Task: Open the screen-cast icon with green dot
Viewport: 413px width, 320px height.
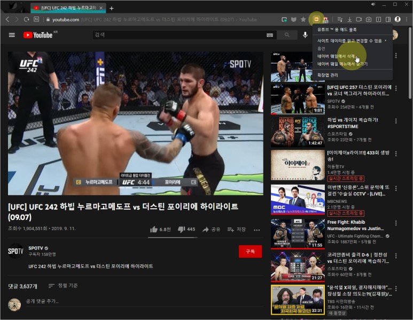Action: pyautogui.click(x=284, y=19)
